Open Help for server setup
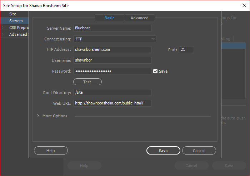This screenshot has height=176, width=250. pyautogui.click(x=51, y=151)
